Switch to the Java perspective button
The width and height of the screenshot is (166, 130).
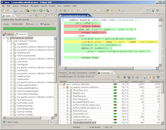[153, 10]
